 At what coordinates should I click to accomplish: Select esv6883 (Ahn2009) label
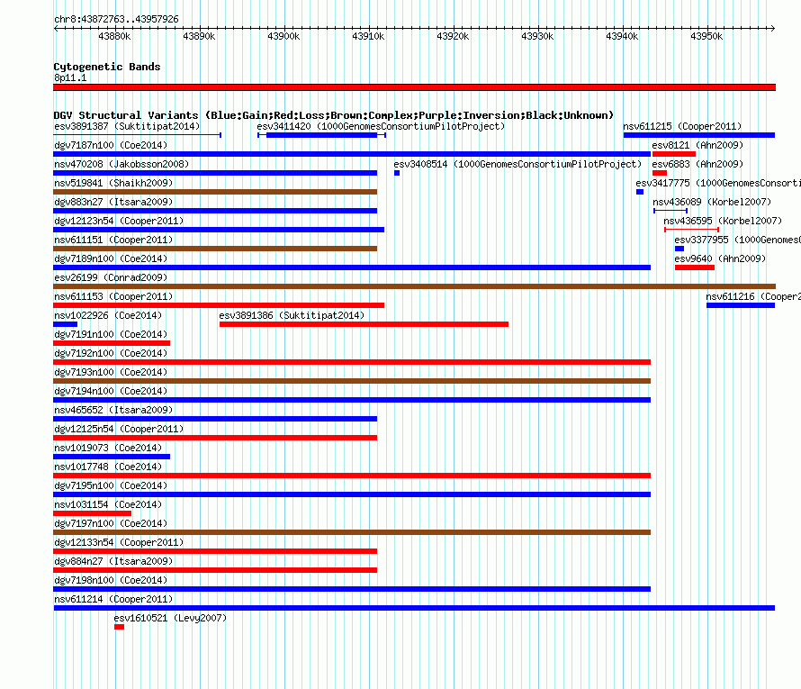tap(697, 164)
